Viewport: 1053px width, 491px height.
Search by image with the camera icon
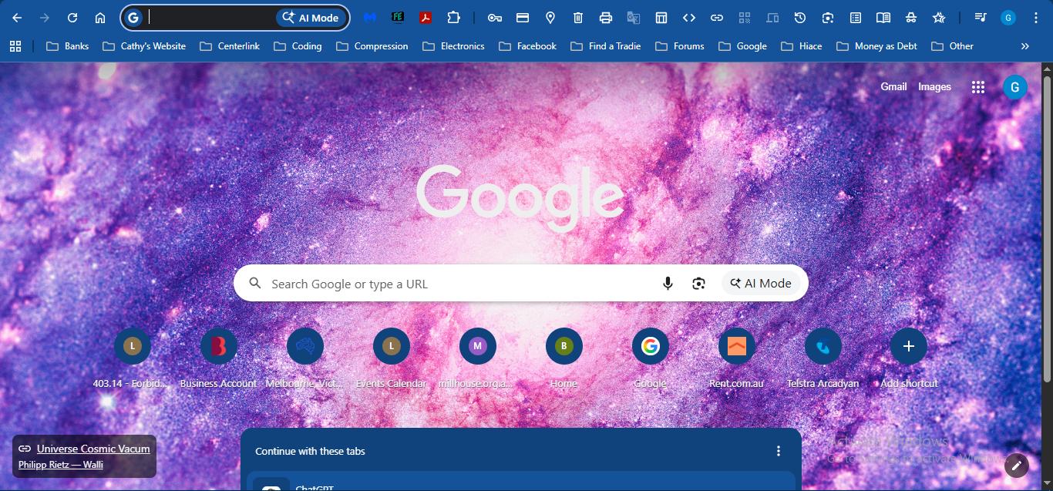click(x=698, y=284)
